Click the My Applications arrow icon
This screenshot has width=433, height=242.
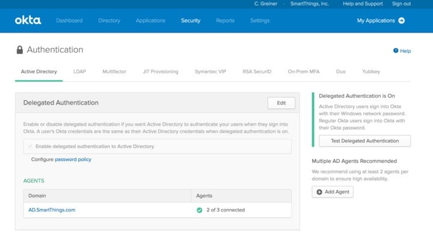tap(402, 20)
